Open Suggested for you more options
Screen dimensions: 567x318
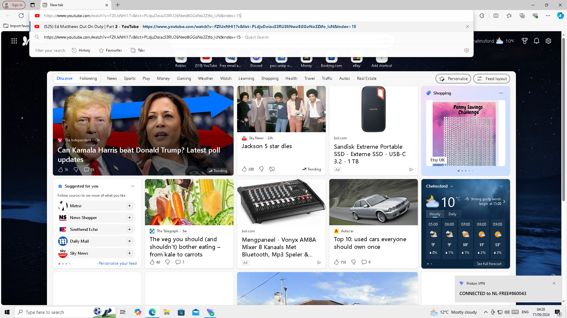tap(133, 186)
